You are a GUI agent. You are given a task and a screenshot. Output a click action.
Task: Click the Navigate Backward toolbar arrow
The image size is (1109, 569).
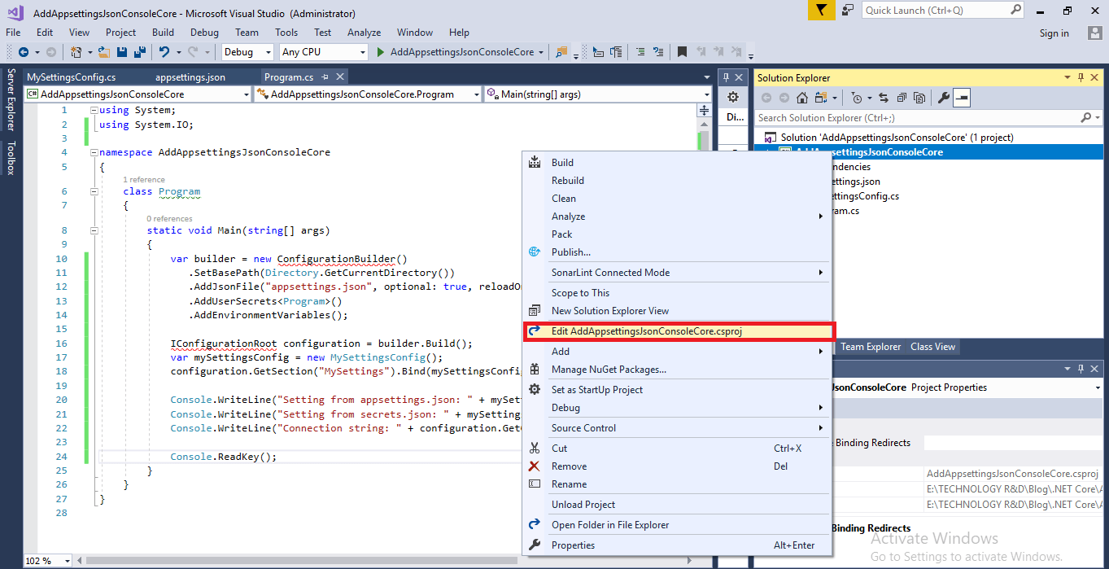[23, 52]
